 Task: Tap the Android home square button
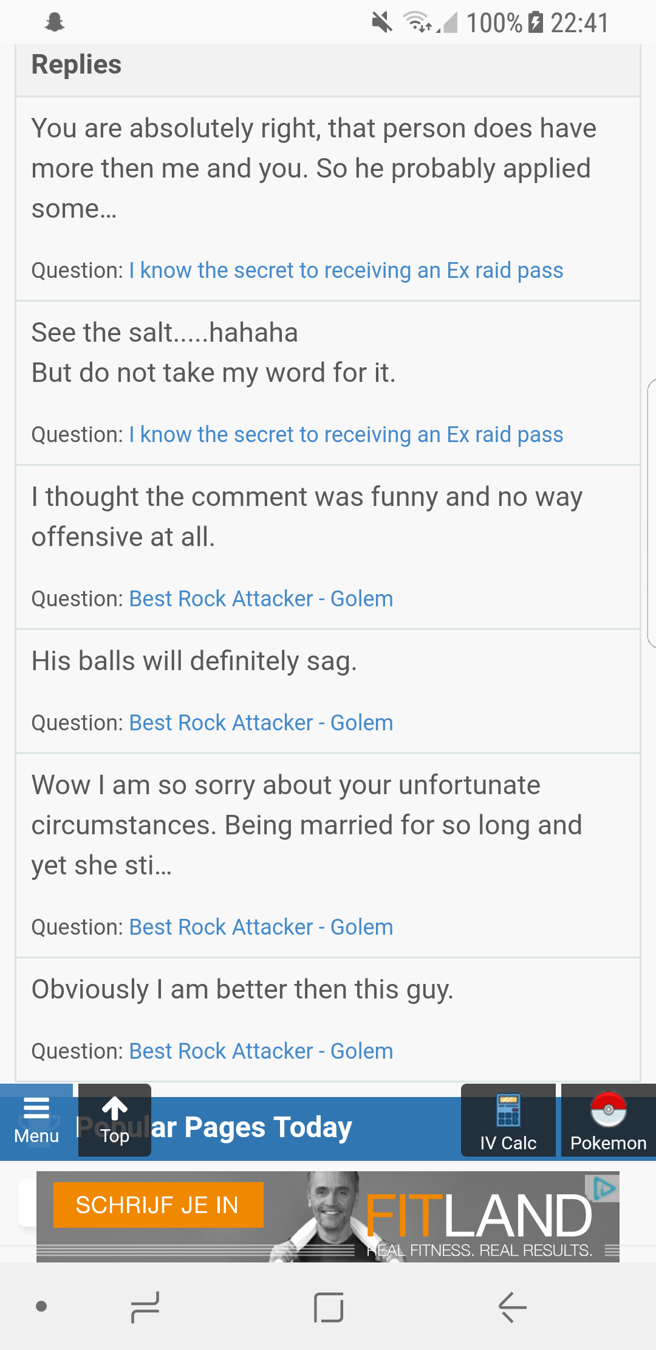(329, 1307)
